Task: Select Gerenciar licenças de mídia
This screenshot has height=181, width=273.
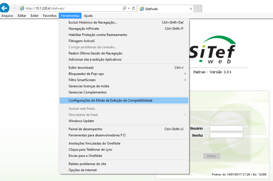Action: [x=124, y=86]
